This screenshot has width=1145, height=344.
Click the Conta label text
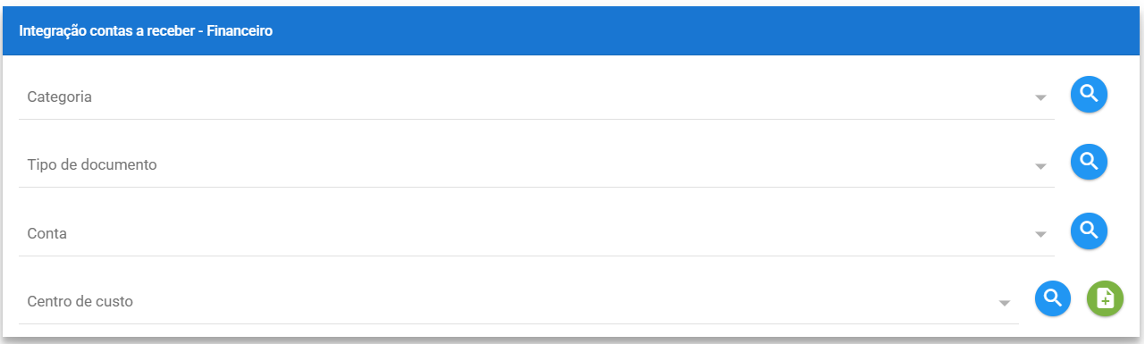46,233
